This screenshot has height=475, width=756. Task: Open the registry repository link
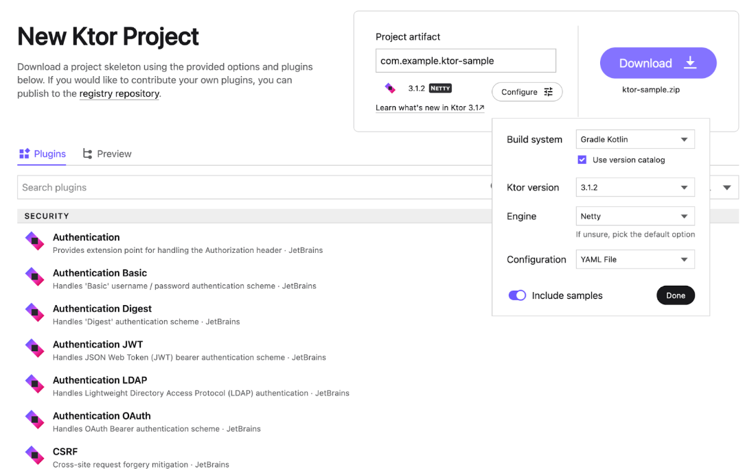(119, 93)
